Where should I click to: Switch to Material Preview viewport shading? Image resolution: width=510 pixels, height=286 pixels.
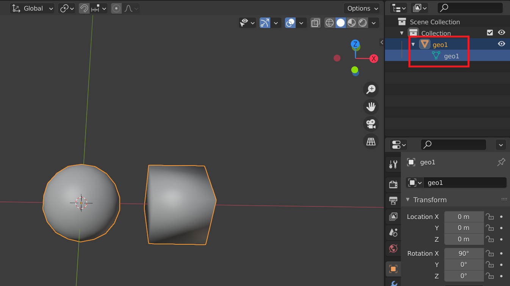[x=351, y=23]
